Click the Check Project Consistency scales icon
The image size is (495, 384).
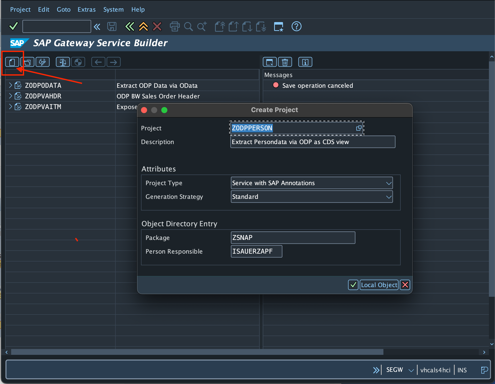63,62
